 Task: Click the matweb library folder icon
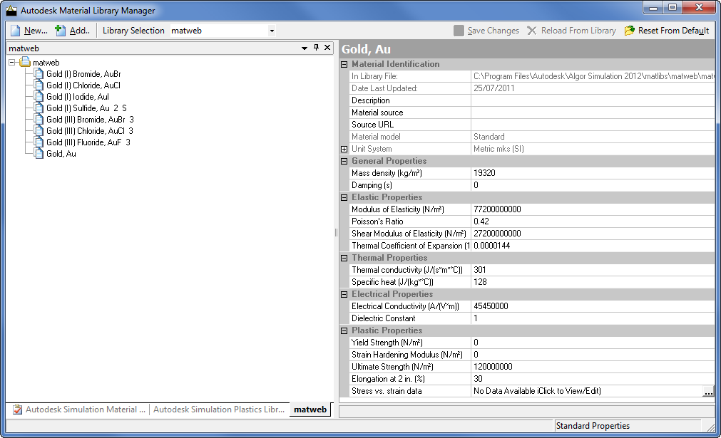click(x=25, y=62)
